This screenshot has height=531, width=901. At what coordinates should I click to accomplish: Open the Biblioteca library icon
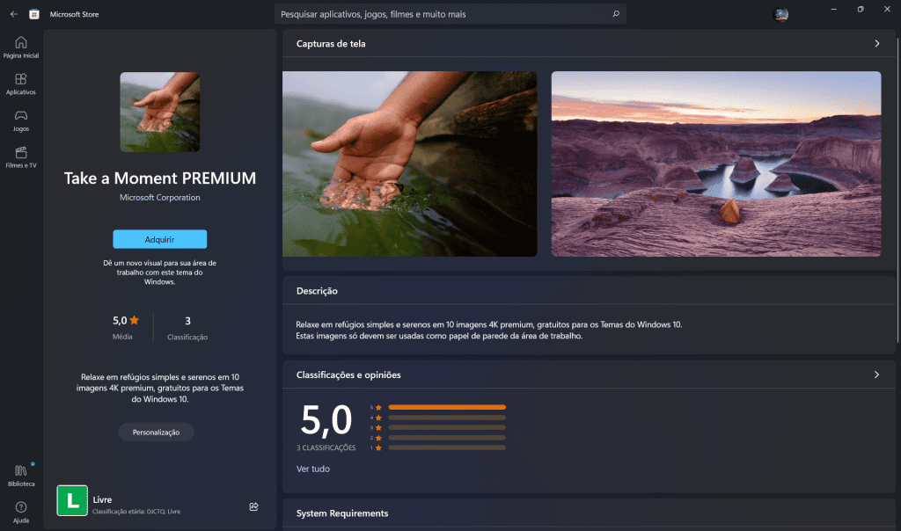[x=21, y=476]
